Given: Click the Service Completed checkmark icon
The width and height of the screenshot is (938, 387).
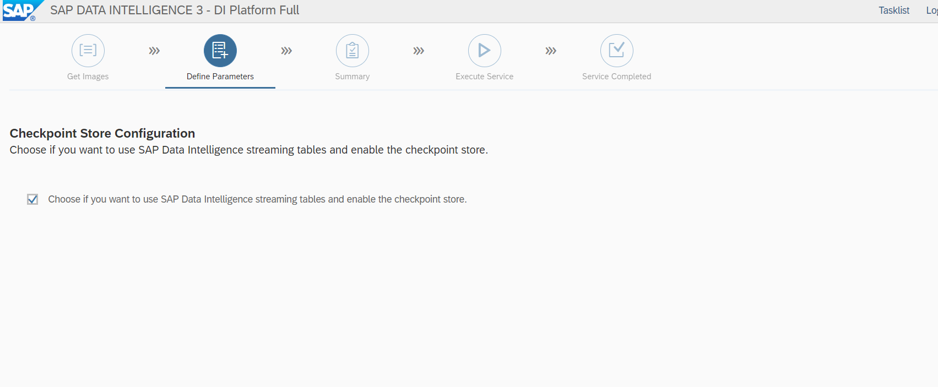Looking at the screenshot, I should (616, 51).
